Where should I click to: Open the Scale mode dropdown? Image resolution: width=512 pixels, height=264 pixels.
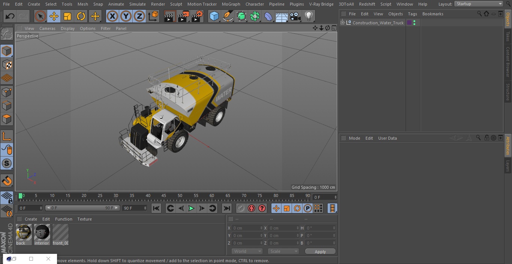[x=283, y=251]
